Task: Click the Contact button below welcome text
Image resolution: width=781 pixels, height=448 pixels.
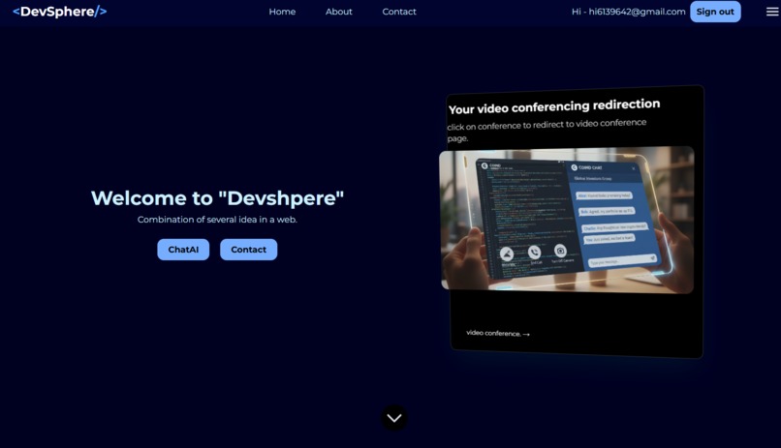Action: (x=249, y=250)
